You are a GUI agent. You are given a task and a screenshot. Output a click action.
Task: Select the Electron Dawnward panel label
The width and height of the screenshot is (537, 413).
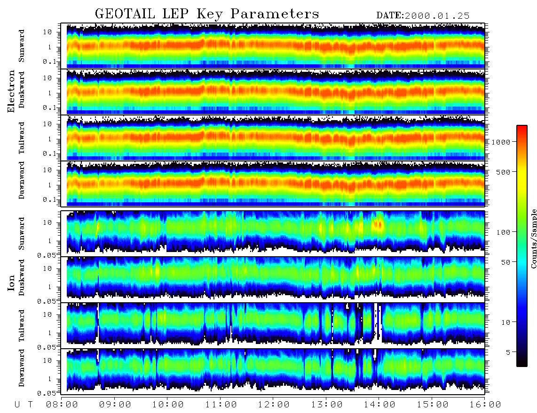point(22,180)
